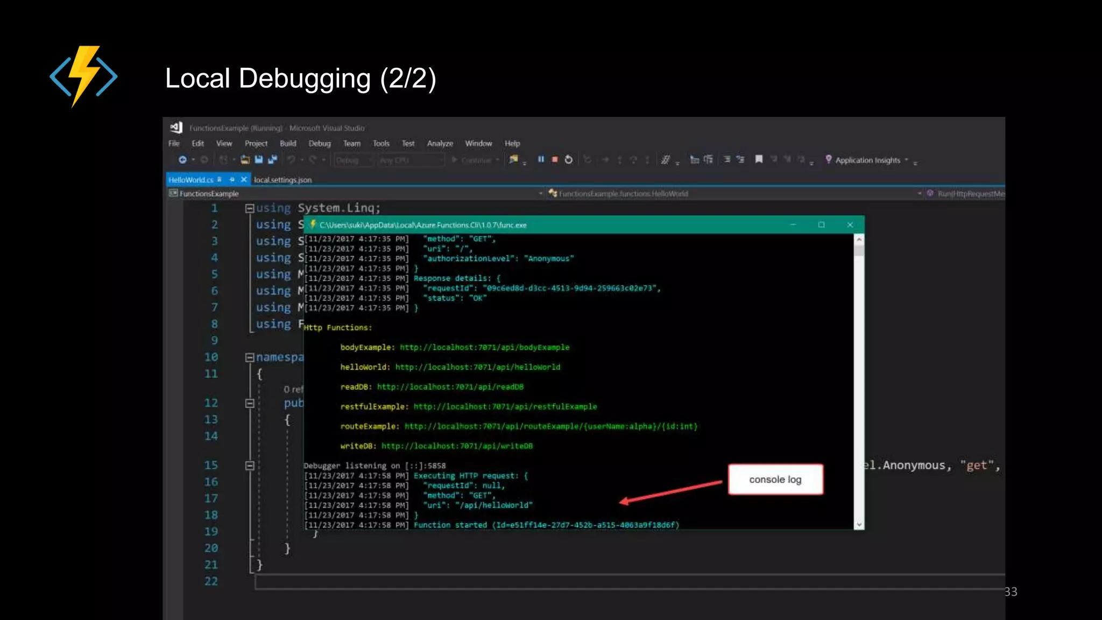Open the Build menu
Screen dimensions: 1102x620
point(288,144)
